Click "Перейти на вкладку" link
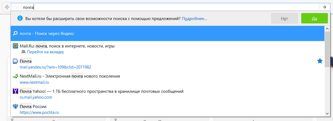 coord(45,52)
